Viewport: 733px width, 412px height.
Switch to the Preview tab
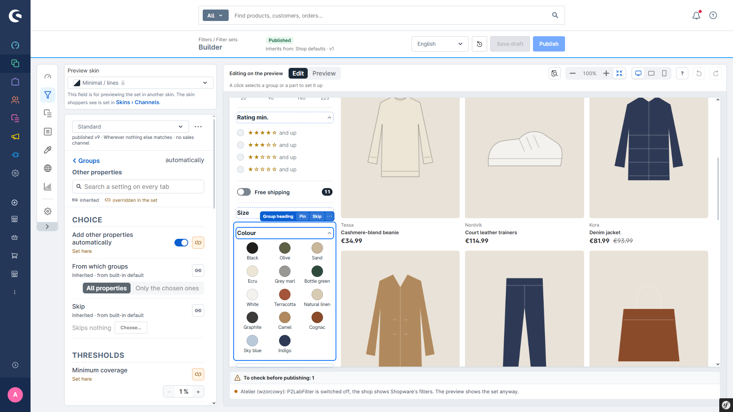(324, 73)
